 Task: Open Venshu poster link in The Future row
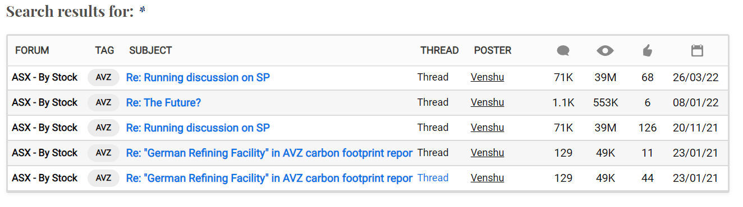tap(487, 102)
